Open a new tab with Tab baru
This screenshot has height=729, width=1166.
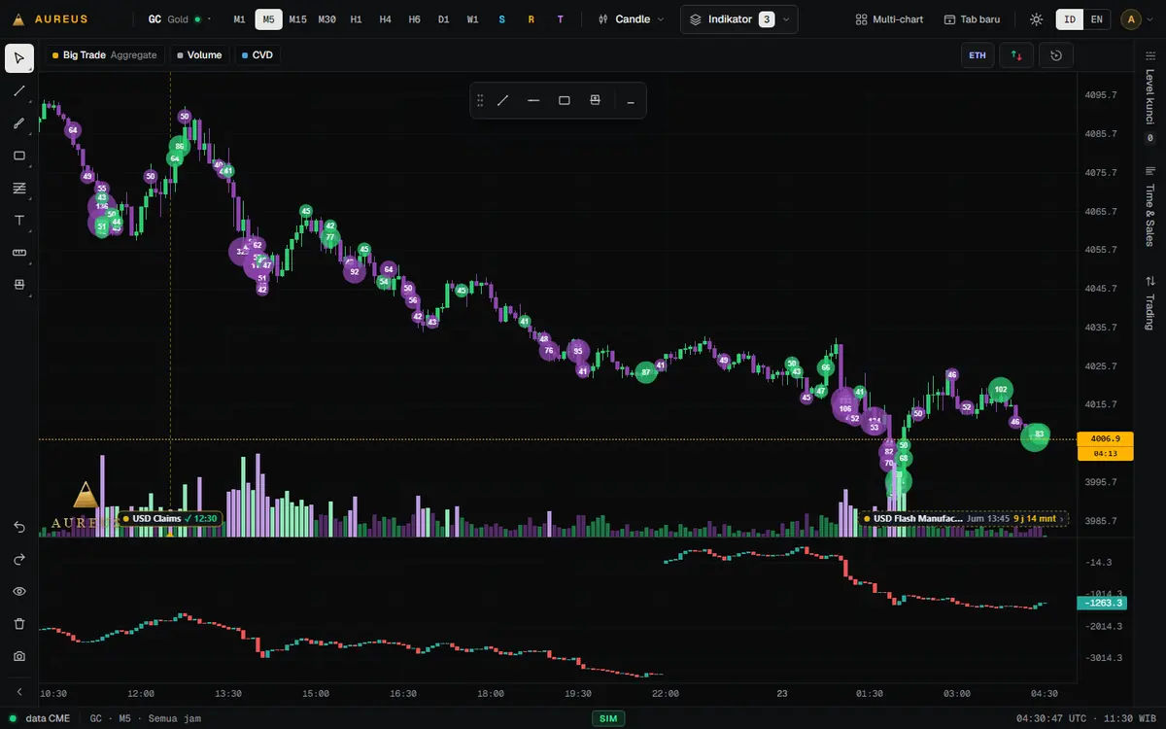pos(972,19)
